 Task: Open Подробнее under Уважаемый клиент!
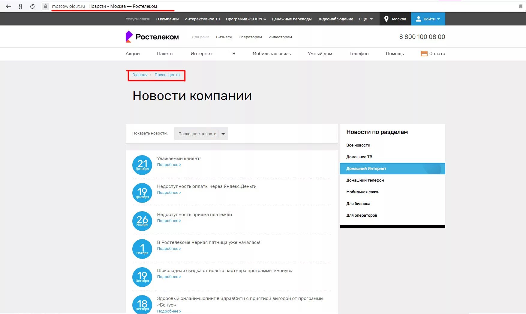[x=169, y=165]
